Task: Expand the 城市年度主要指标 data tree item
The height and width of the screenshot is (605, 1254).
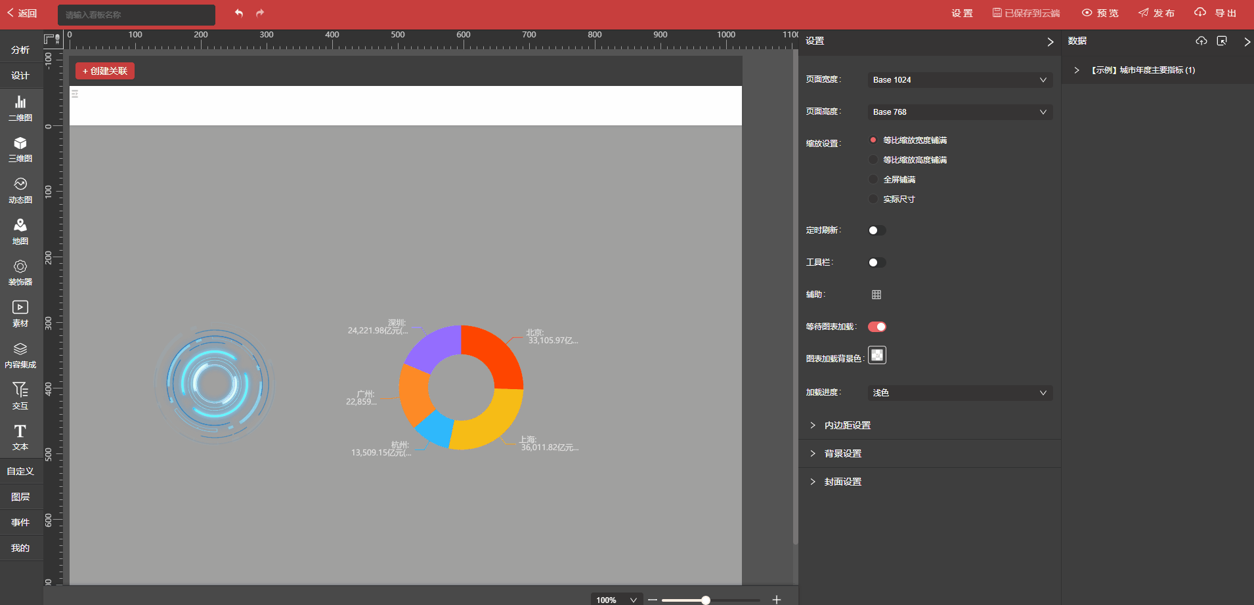Action: (1077, 70)
